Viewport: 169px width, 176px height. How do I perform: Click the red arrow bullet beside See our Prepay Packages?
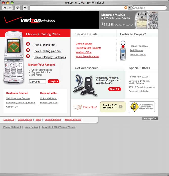point(28,56)
